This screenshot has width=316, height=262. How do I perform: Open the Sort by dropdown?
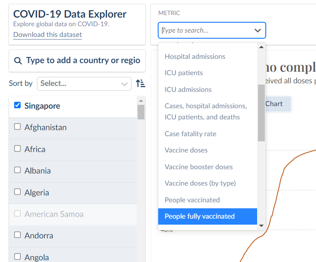click(x=84, y=83)
